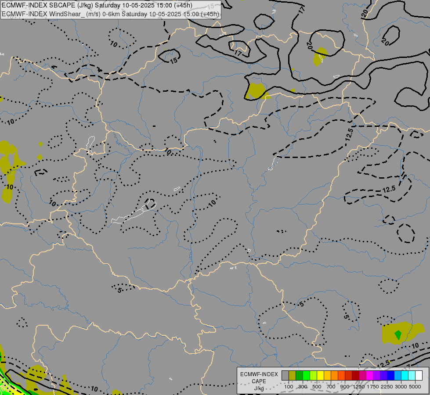Click the legend's J/kg unit label
Screen dimensions: 430x395
(259, 388)
